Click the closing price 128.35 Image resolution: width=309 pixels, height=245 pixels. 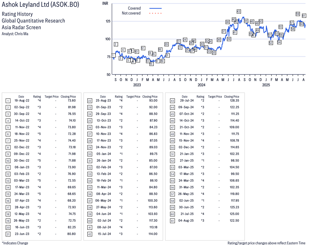coord(235,101)
